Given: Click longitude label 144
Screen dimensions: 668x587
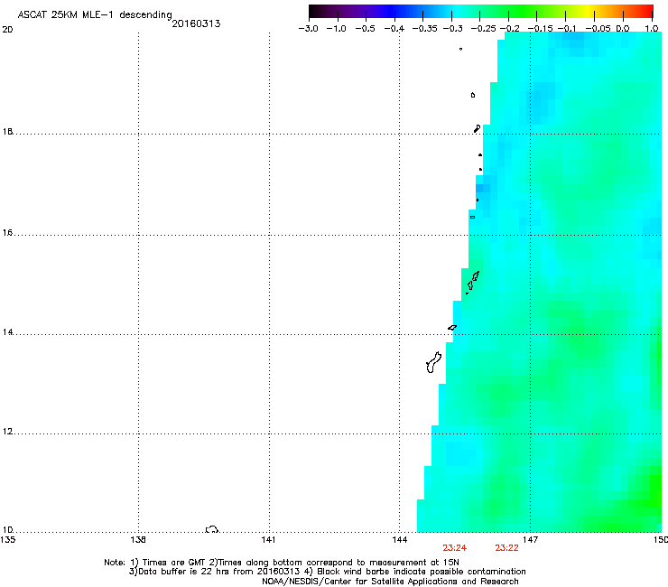Looking at the screenshot, I should (x=400, y=540).
